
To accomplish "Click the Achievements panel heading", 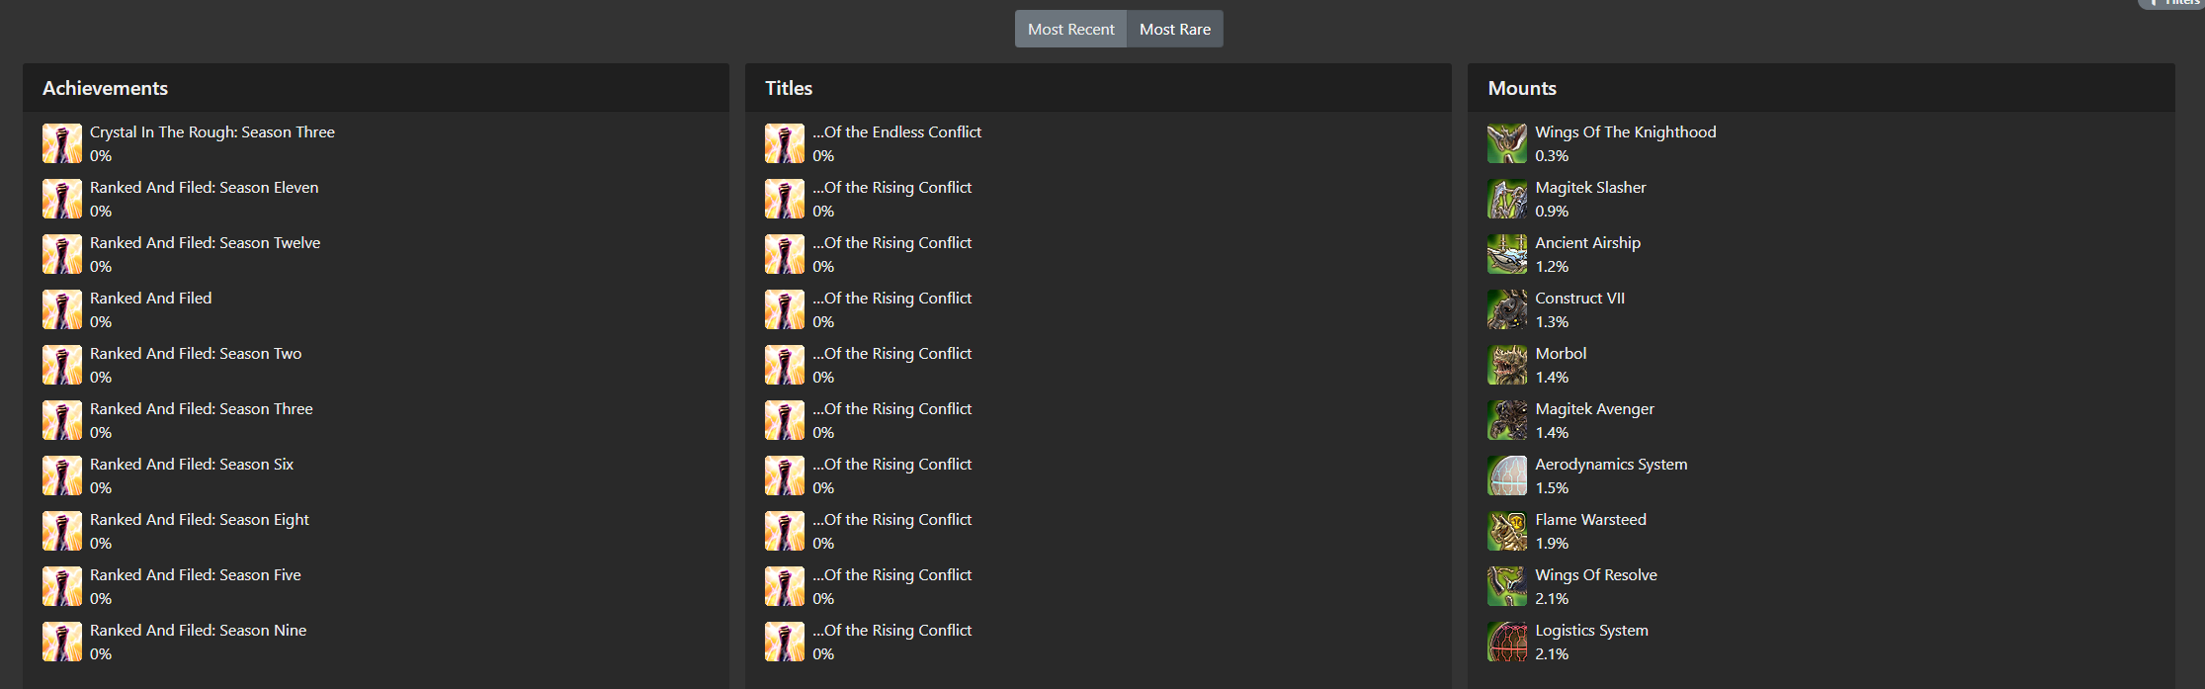I will click(105, 88).
